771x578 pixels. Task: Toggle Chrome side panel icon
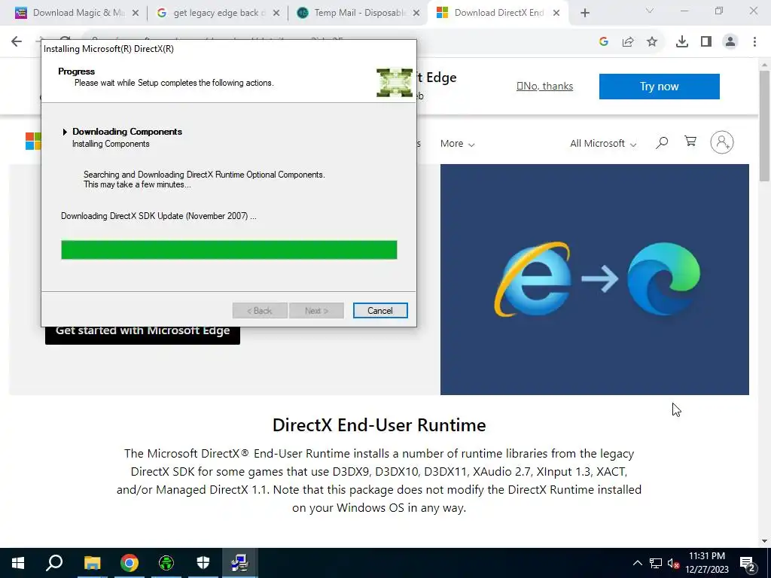pos(706,42)
